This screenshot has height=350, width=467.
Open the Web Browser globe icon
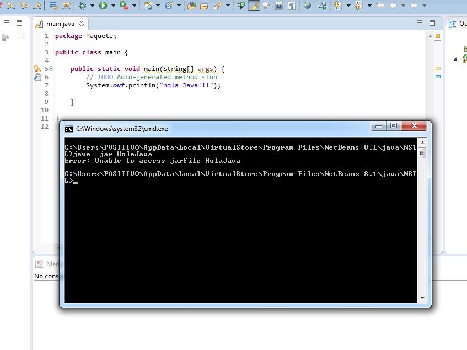coord(307,5)
